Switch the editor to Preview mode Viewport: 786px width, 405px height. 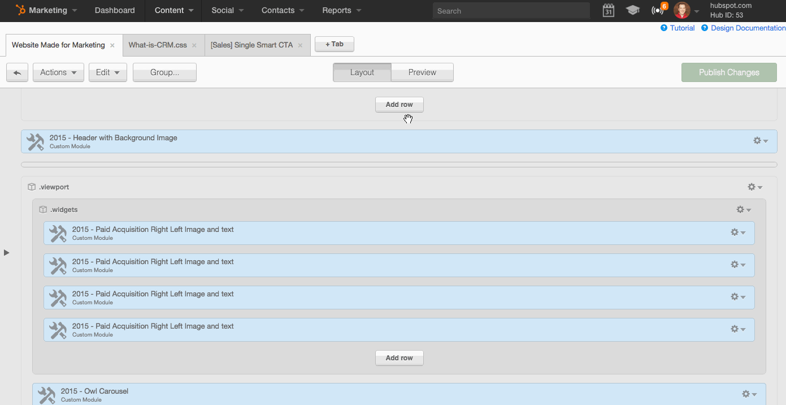(x=422, y=72)
